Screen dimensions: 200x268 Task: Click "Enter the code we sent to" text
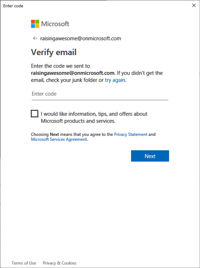click(61, 66)
